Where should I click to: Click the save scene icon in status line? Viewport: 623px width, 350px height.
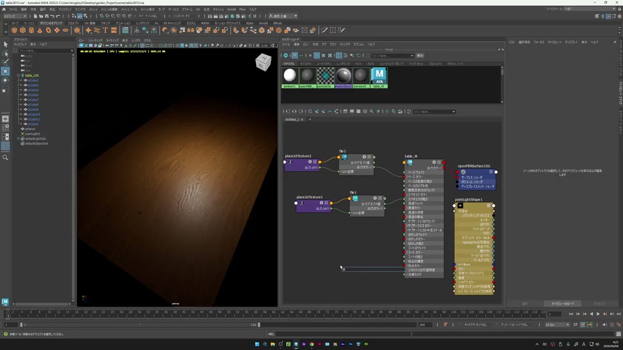(48, 16)
